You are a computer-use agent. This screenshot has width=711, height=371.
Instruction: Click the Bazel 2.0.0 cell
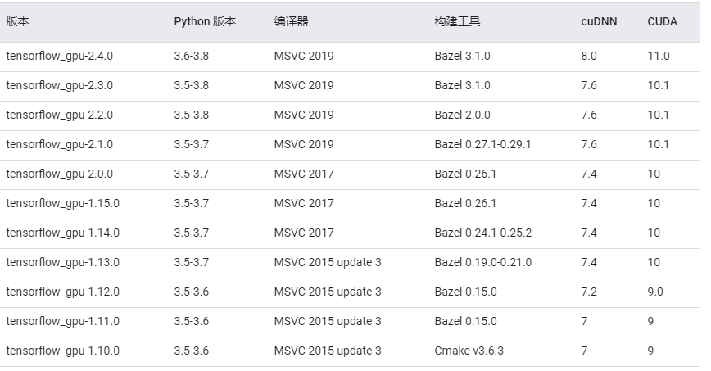[x=462, y=115]
